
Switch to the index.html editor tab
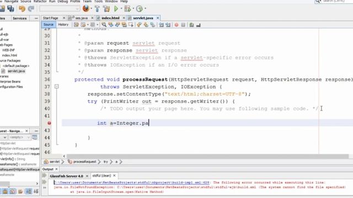point(110,18)
